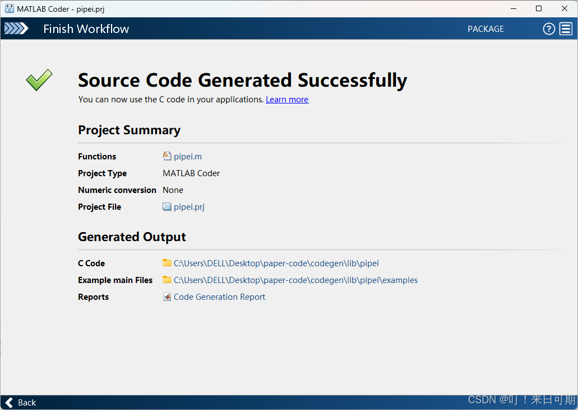Click the Code Generation Report icon

click(167, 297)
